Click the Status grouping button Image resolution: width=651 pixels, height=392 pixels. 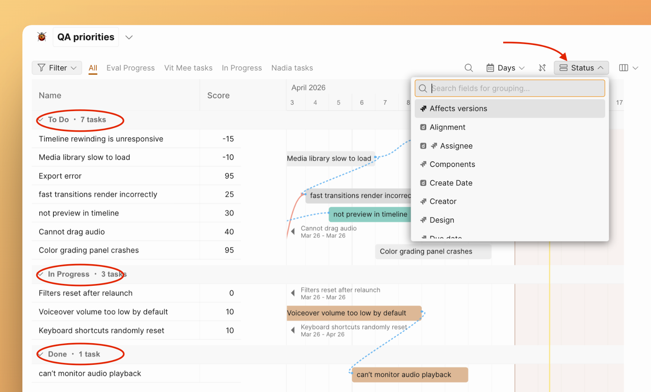(x=581, y=68)
